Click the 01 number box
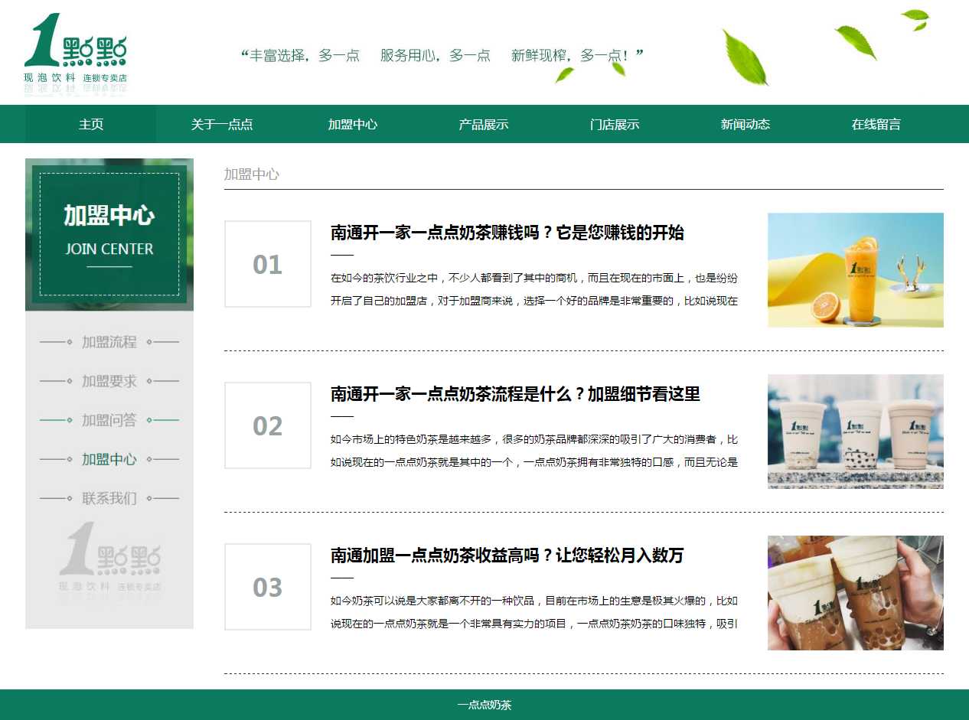 (268, 264)
